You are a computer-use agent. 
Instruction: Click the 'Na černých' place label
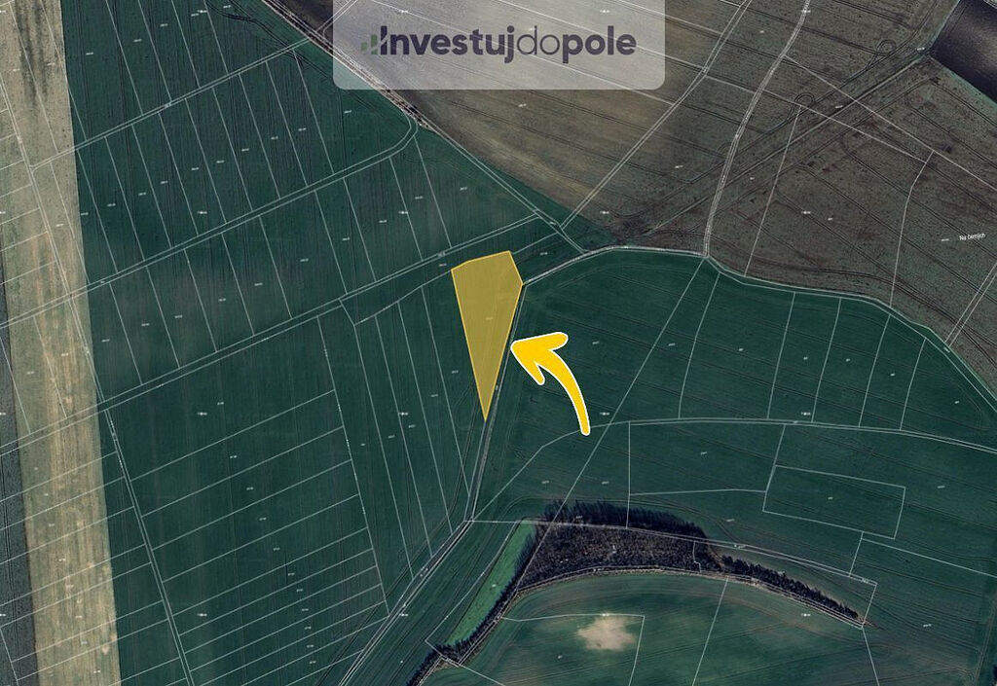pos(972,236)
